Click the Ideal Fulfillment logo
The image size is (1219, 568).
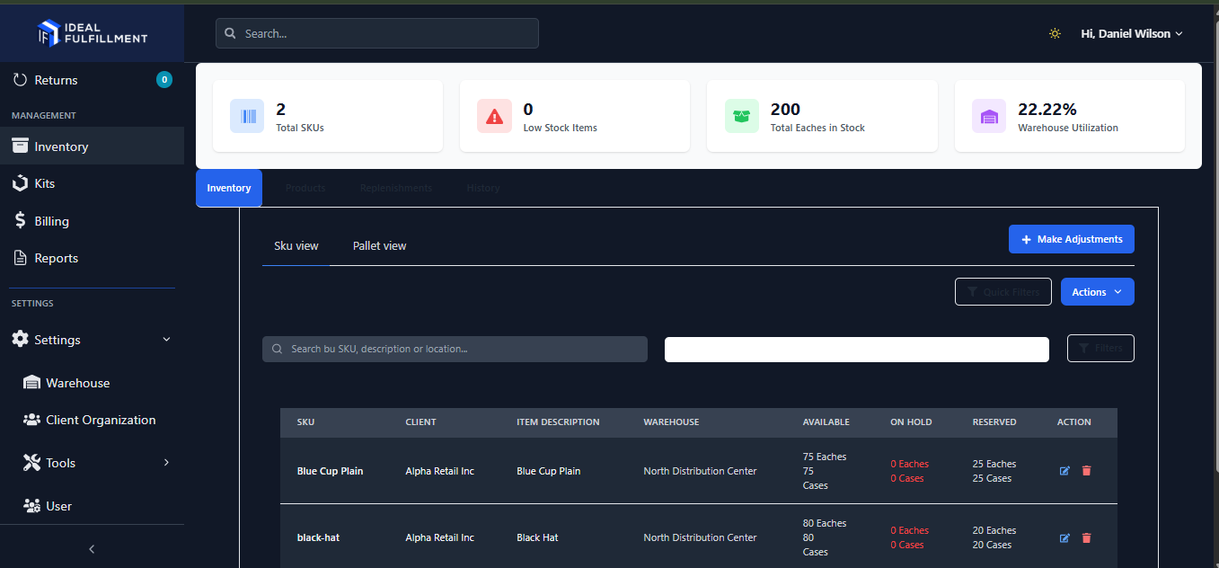[x=92, y=33]
